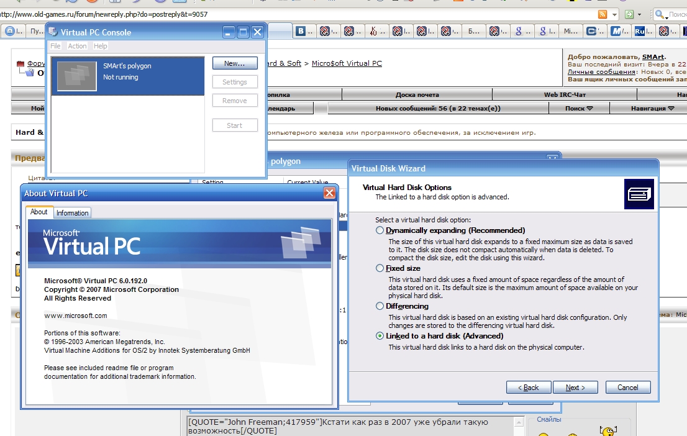Switch to the first browser tab with round blue icon
Image resolution: width=687 pixels, height=436 pixels.
(x=14, y=31)
